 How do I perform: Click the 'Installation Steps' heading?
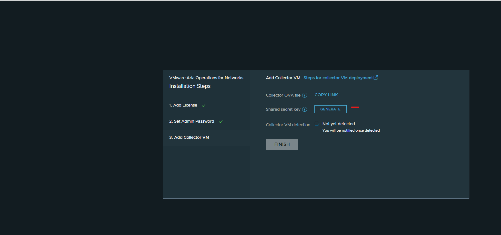click(190, 86)
